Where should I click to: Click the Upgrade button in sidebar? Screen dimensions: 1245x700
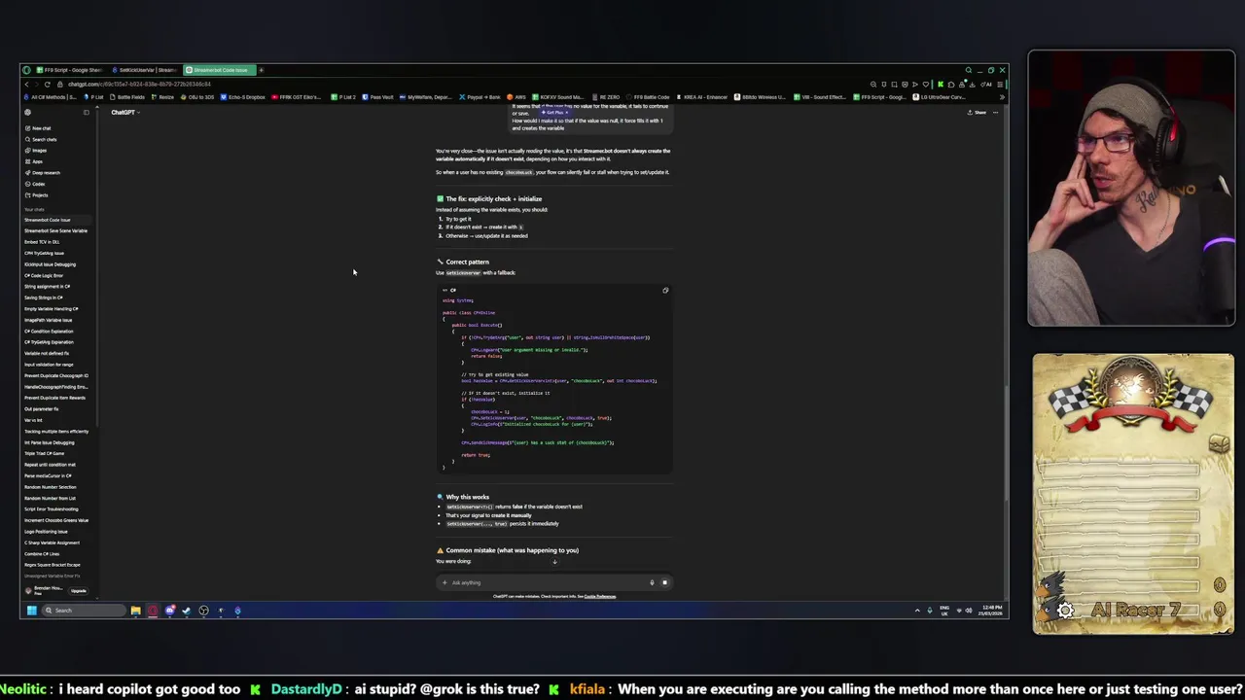(79, 591)
